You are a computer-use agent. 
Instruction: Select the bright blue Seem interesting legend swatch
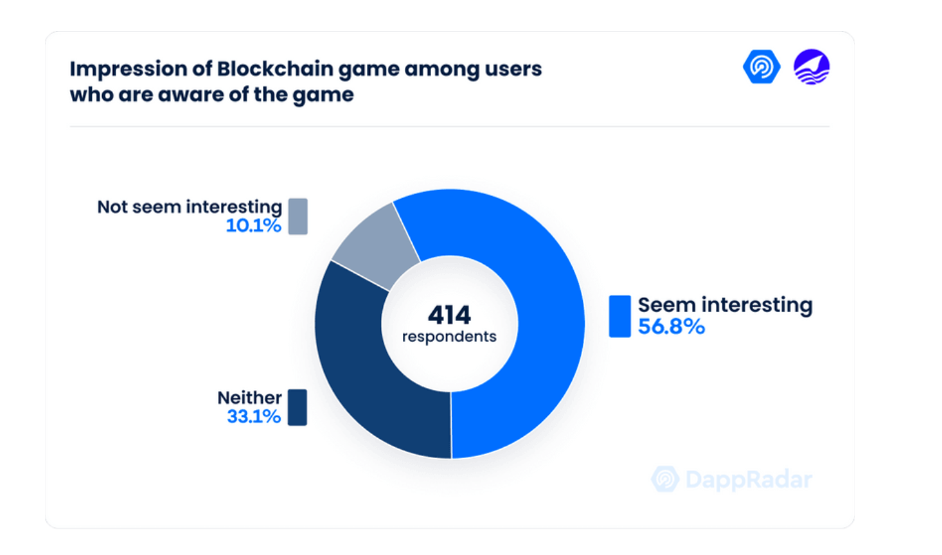tap(620, 316)
